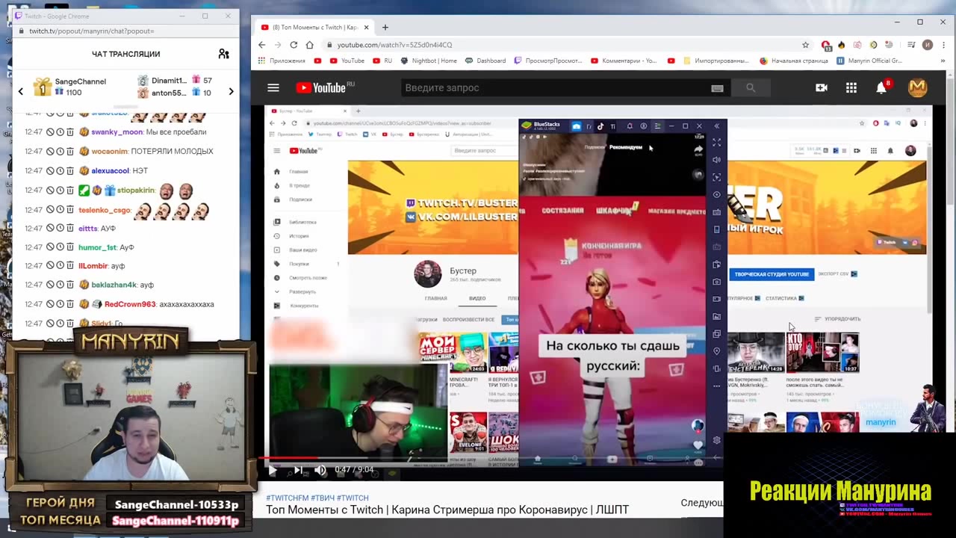Click the ЧАТ ТРАНСЛЯЦИИ chat header

(125, 54)
